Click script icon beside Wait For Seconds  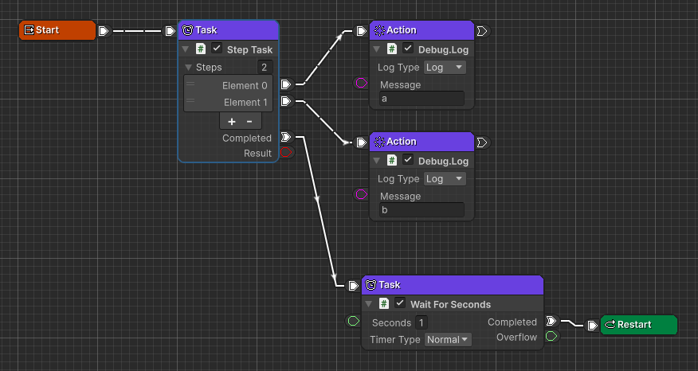coord(383,304)
